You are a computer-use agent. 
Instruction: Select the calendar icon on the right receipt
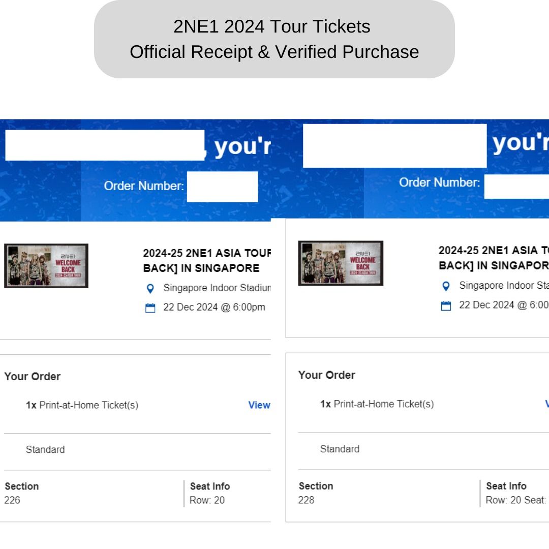(446, 305)
